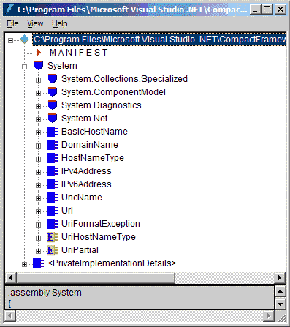Open the File menu
The image size is (290, 327).
click(x=12, y=23)
